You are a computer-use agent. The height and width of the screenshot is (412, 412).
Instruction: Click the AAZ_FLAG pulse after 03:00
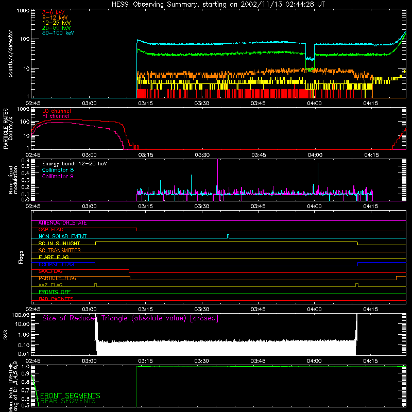95,285
